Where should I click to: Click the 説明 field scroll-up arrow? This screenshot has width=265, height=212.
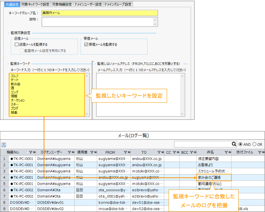(x=155, y=20)
